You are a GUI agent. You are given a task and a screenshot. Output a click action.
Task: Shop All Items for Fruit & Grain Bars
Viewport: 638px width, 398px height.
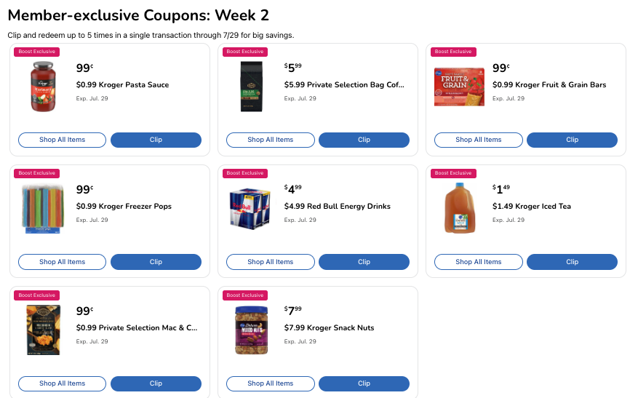(478, 140)
